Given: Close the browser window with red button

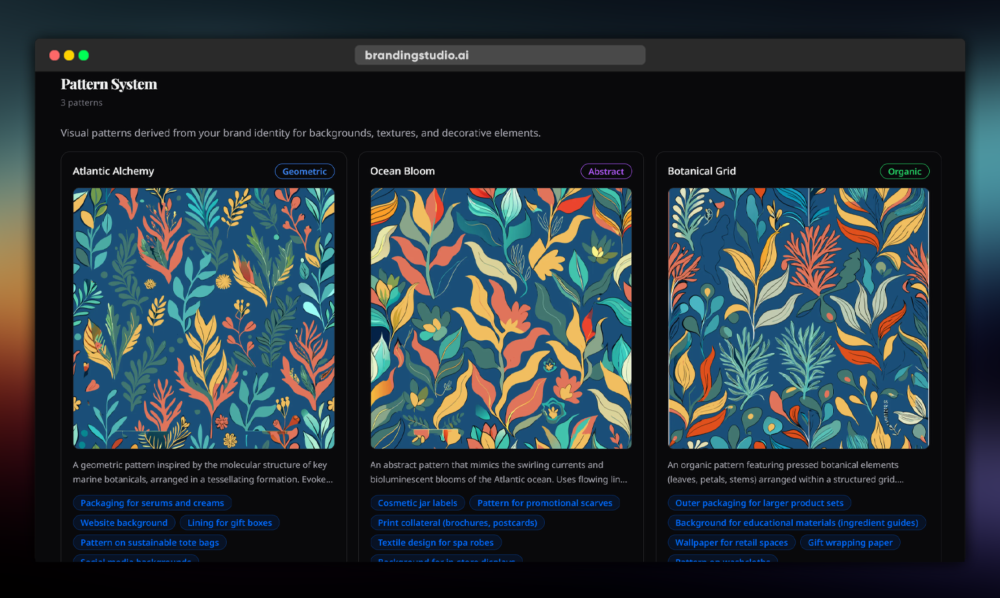Looking at the screenshot, I should (54, 55).
